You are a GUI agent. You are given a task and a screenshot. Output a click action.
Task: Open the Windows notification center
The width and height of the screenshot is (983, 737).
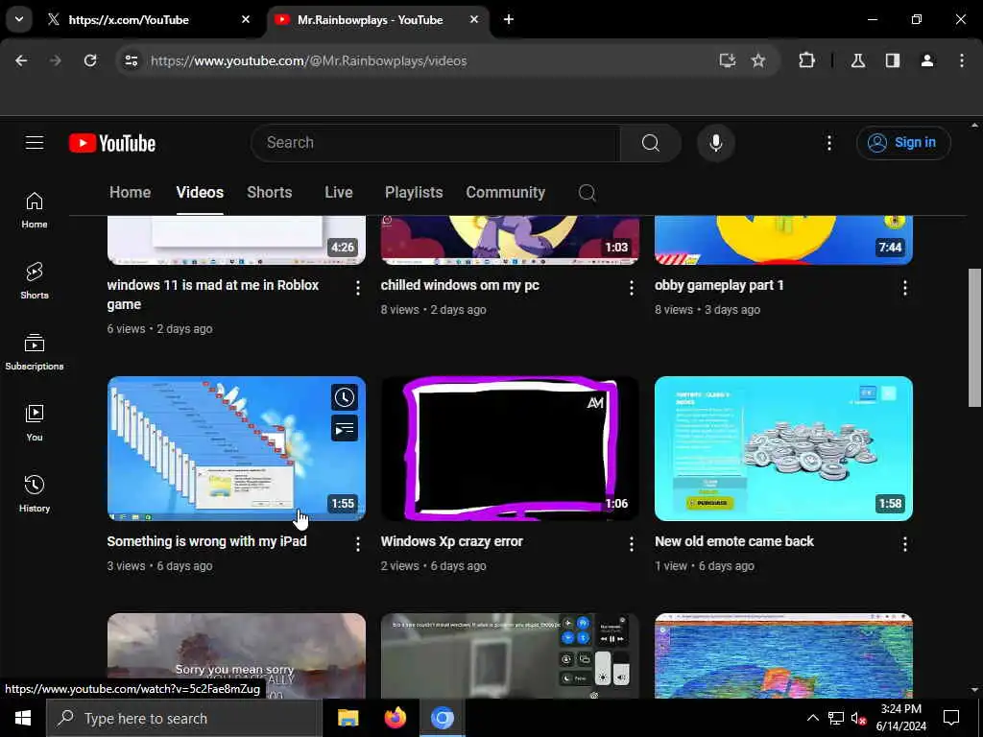[951, 718]
